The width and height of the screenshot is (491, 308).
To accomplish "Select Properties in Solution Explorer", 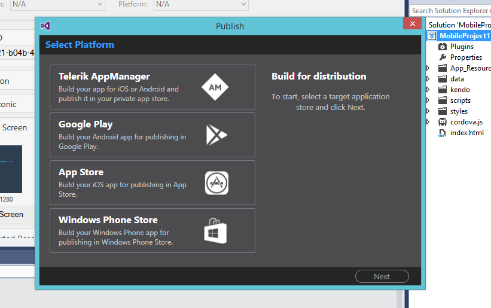I will coord(466,57).
